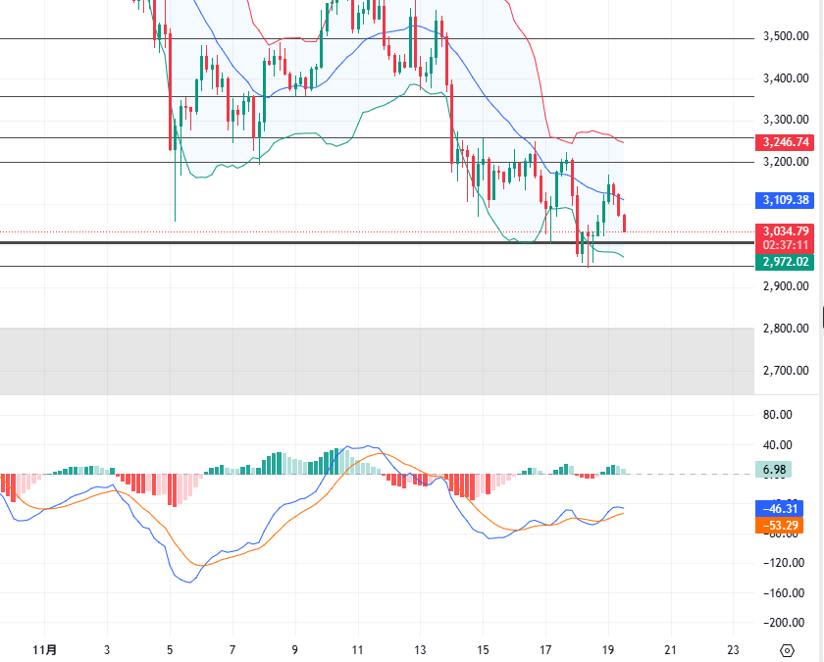
Task: Click the 2,900.00 price scale label
Action: pyautogui.click(x=785, y=287)
